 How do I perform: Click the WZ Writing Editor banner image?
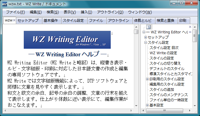coord(67,40)
